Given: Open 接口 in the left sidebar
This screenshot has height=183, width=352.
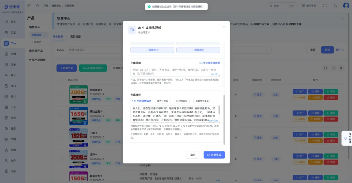Looking at the screenshot, I should pos(10,86).
